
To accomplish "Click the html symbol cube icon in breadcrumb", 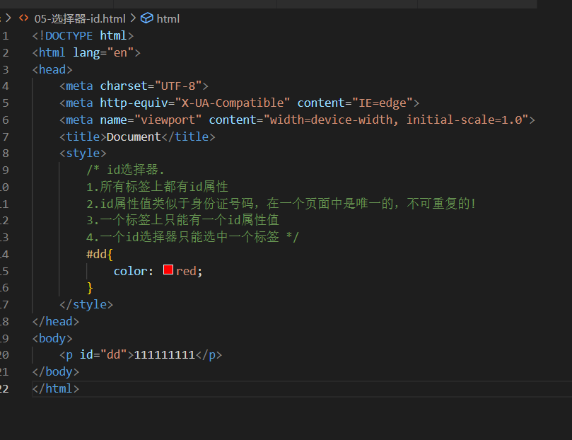I will click(146, 19).
